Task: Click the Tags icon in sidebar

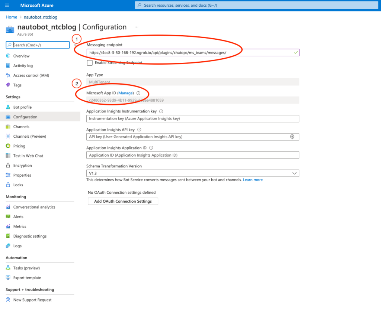Action: point(8,85)
